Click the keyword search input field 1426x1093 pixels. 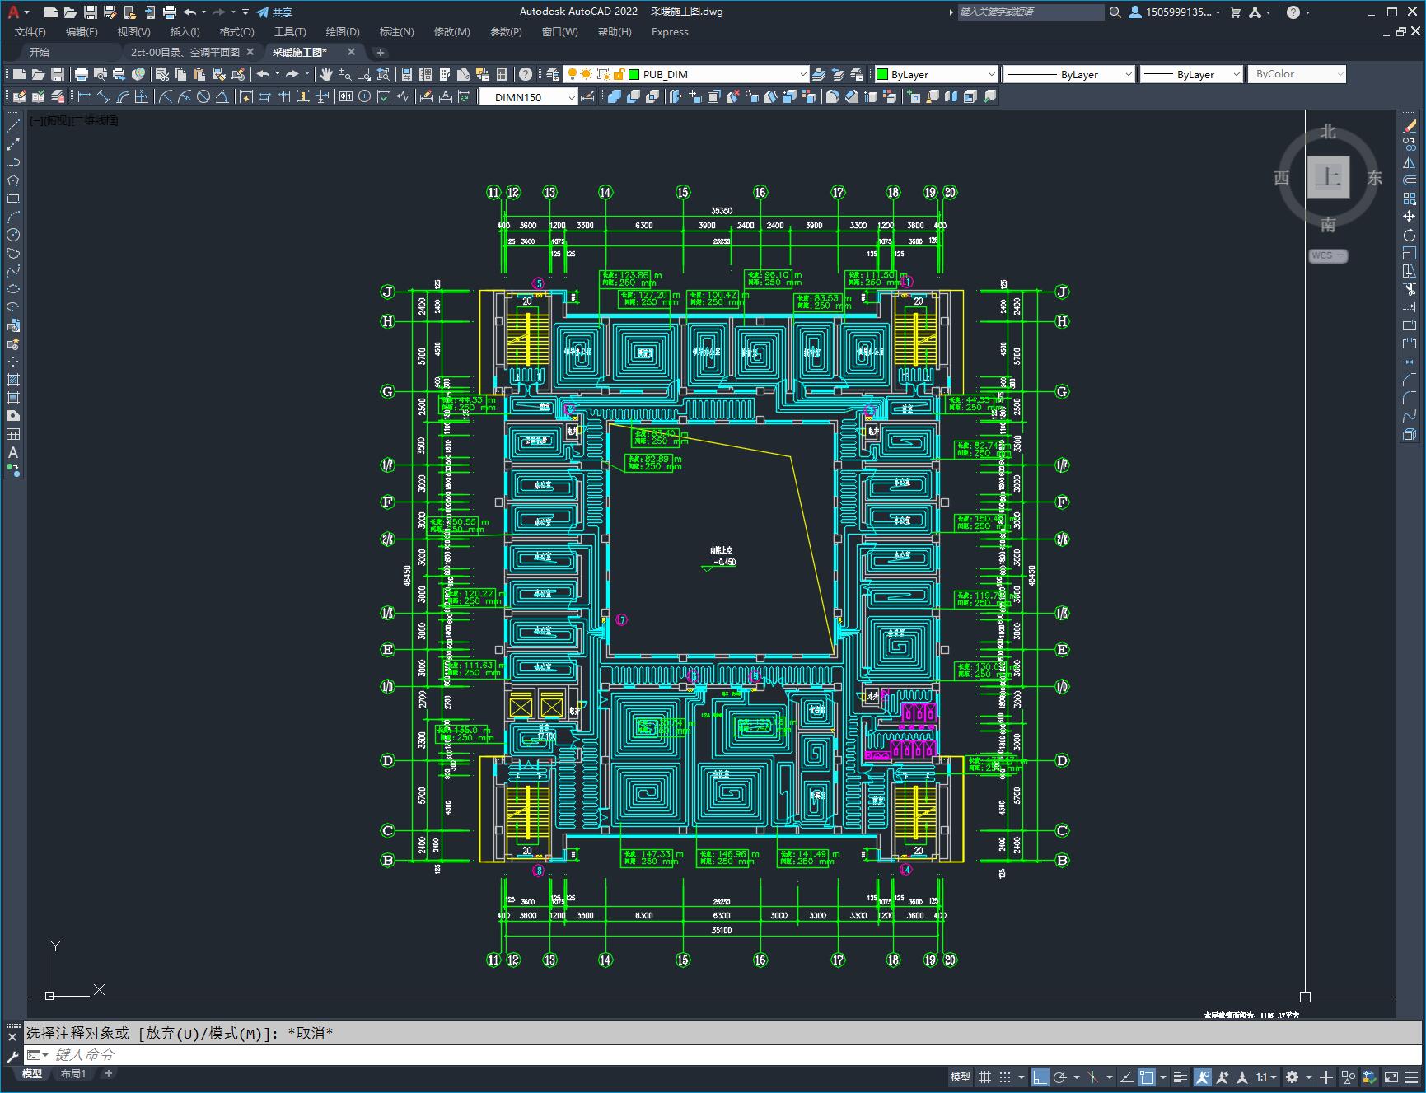tap(1031, 12)
